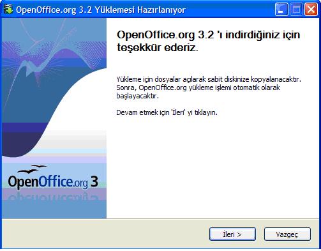Click the disabled maximize button
Screen dimensions: 321x251
(296, 10)
